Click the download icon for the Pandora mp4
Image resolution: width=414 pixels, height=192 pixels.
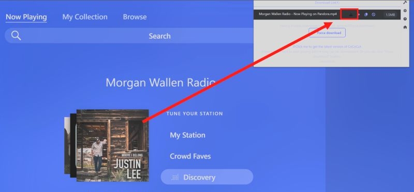(x=351, y=15)
